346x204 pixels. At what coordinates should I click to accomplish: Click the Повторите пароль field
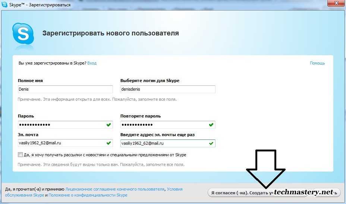(x=168, y=125)
